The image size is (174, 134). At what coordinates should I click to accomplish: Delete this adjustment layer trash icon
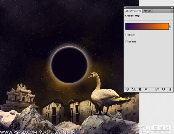click(x=170, y=89)
